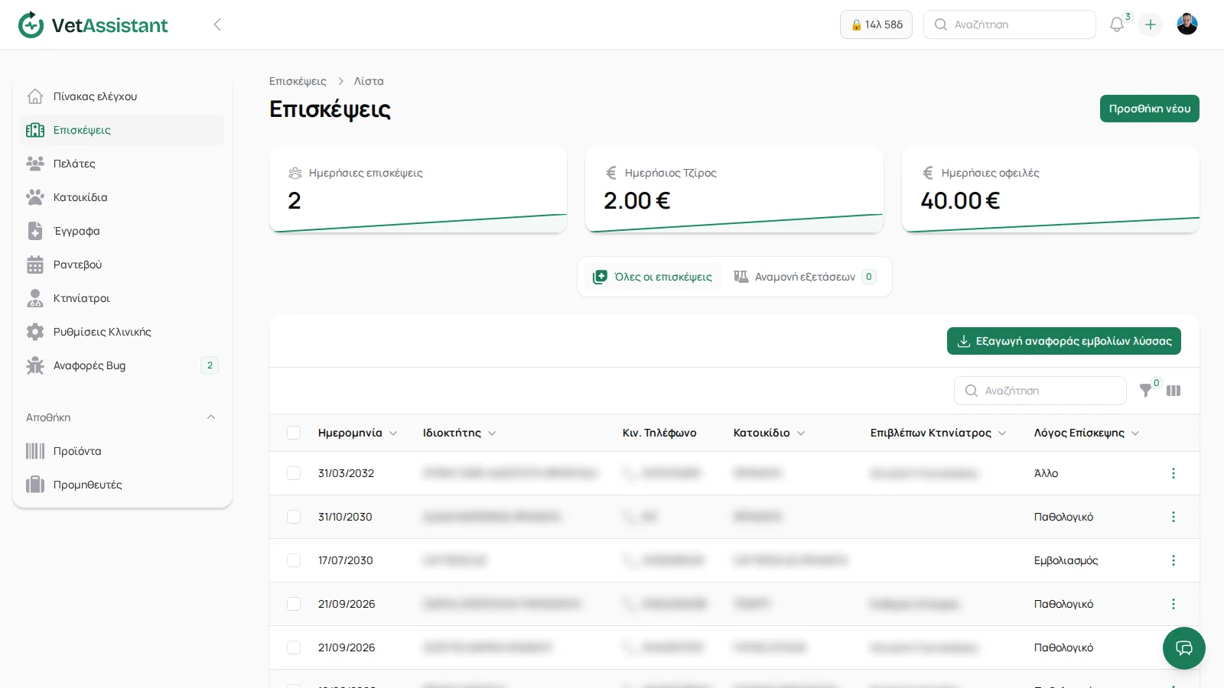
Task: Focus the table Αναζήτηση search field
Action: point(1040,391)
